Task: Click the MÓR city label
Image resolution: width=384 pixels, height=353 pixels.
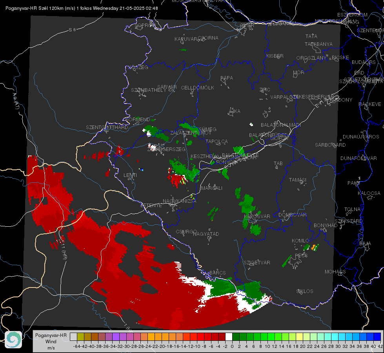Action: pos(299,72)
